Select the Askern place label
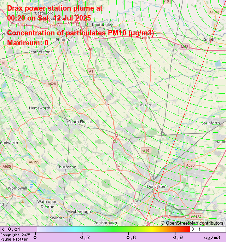226x242 pixels. (x=146, y=105)
